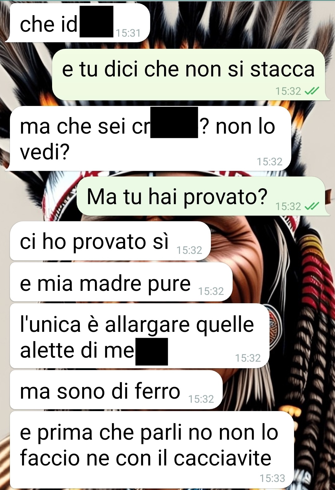The height and width of the screenshot is (490, 335).
Task: Tap the blacked-out word after 'alette di me'
Action: 152,352
